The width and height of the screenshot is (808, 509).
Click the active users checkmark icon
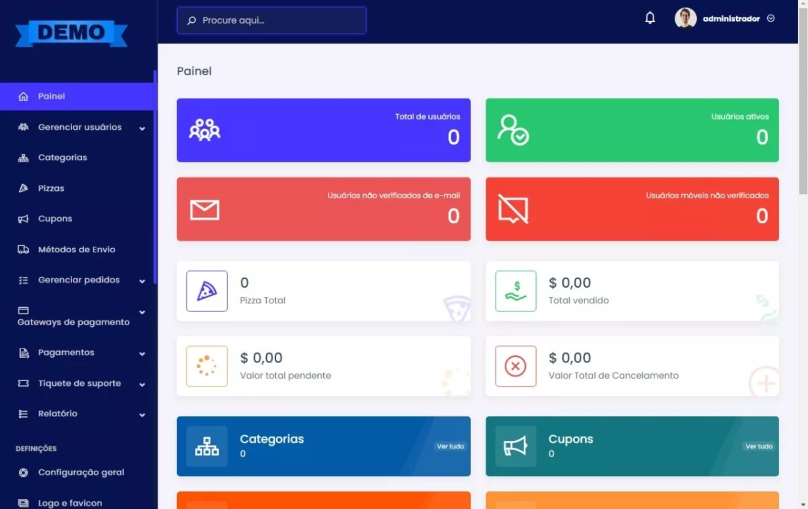pos(513,130)
